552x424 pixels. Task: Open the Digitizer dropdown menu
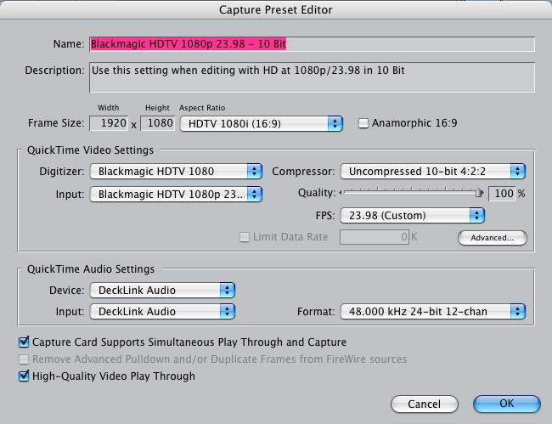pos(176,172)
